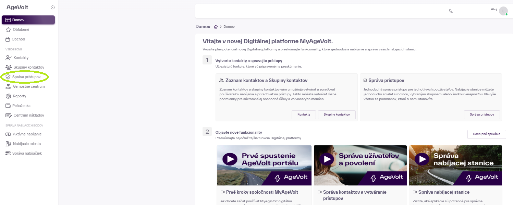Click the Objavte nové funkcionality heading
The width and height of the screenshot is (513, 205).
239,132
